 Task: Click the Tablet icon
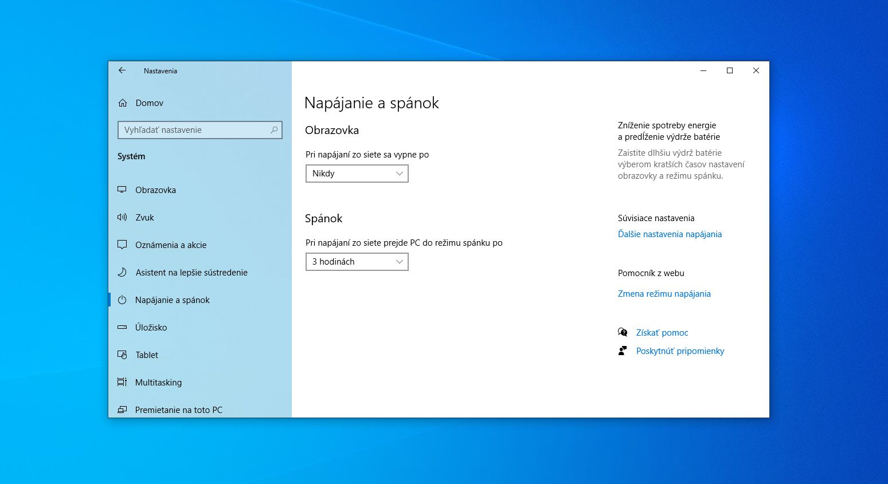pos(122,355)
